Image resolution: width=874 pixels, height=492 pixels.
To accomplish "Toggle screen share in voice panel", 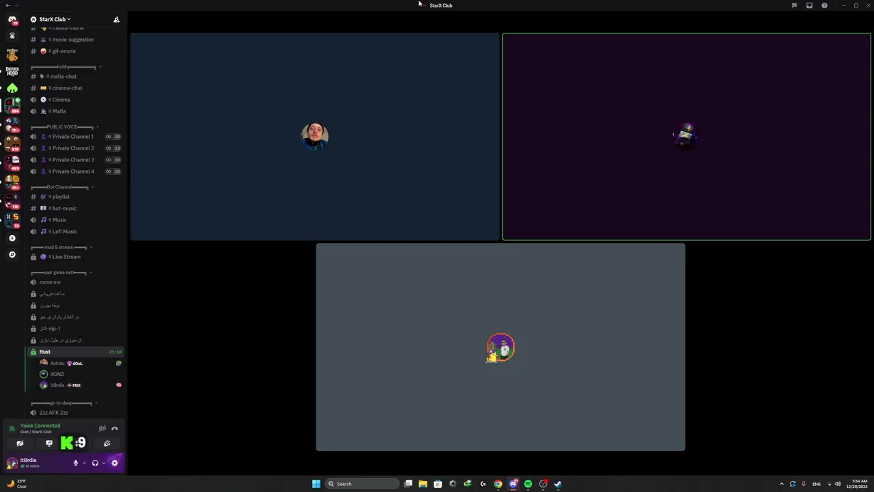I will (x=48, y=443).
